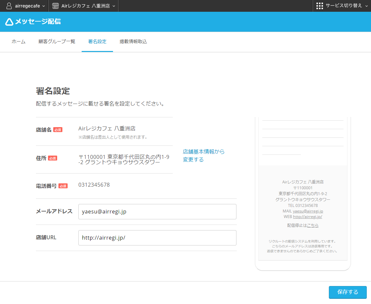Click the 署名設定 page heading

(53, 91)
